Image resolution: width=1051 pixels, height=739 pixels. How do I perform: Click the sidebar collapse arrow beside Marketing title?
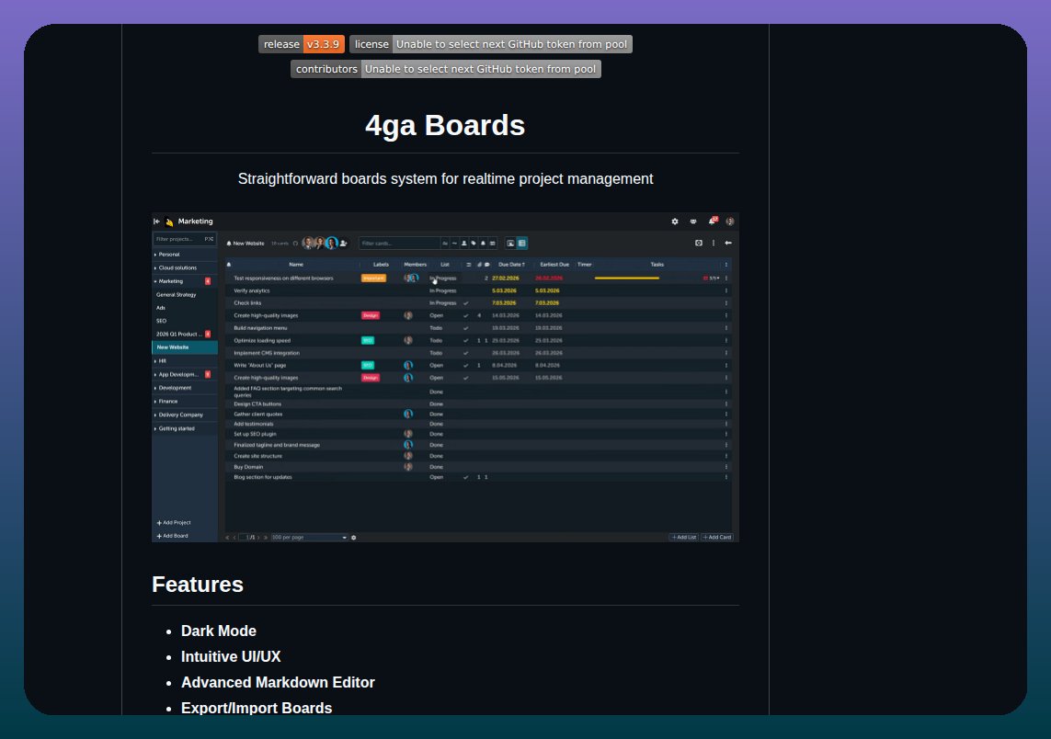(157, 222)
